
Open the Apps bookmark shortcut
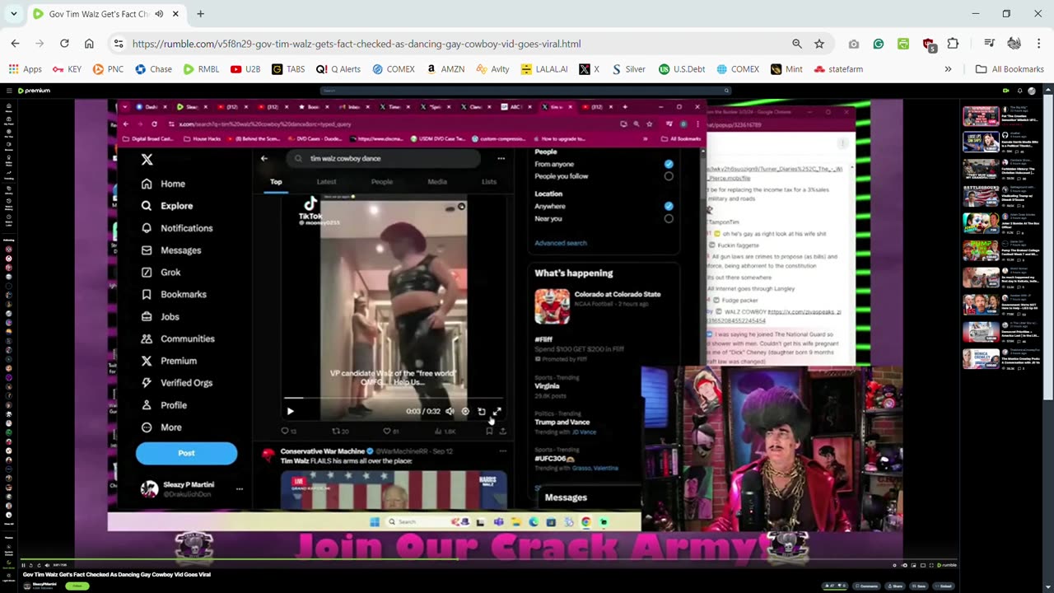pos(25,69)
